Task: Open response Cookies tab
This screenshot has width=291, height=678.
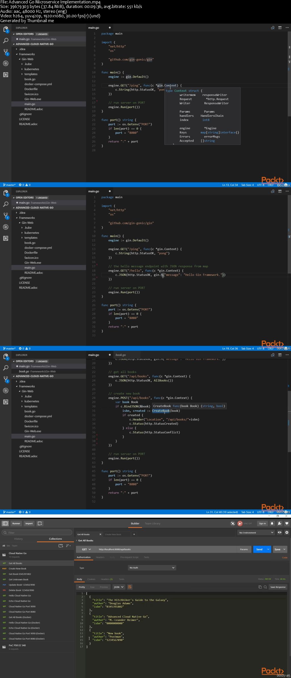Action: pyautogui.click(x=91, y=579)
